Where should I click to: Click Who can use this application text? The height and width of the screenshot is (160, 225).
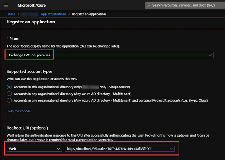click(x=42, y=79)
